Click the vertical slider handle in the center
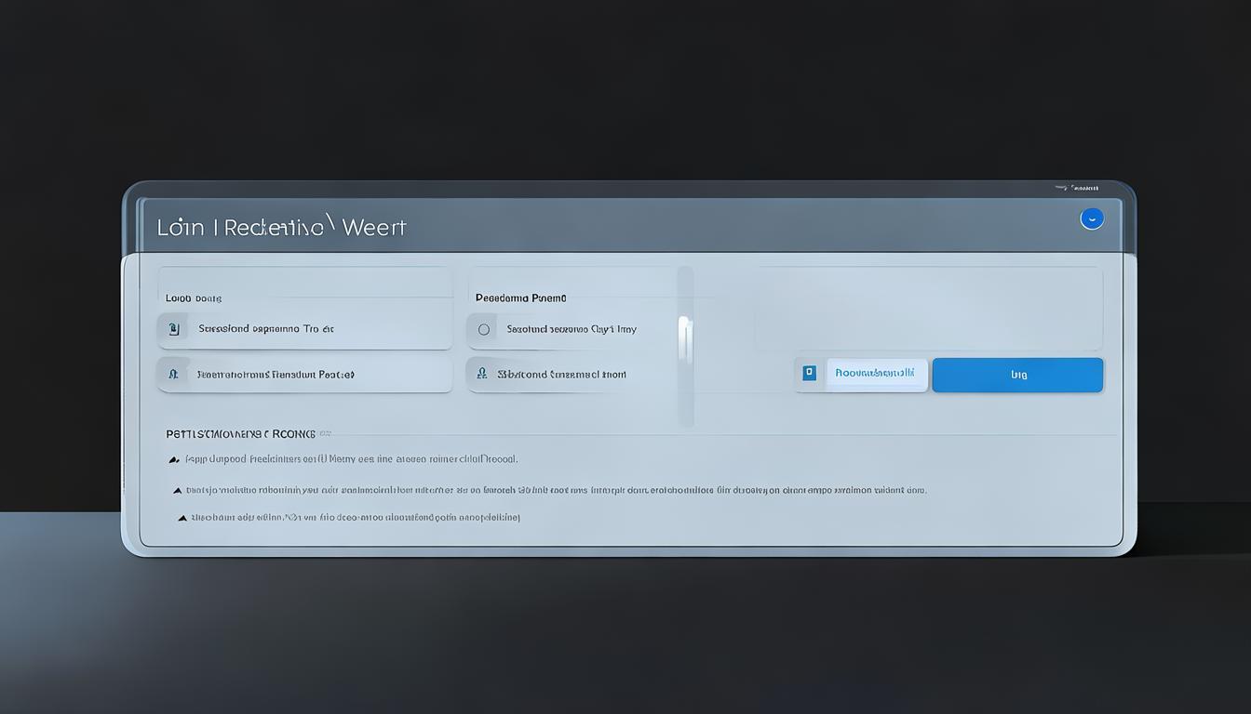This screenshot has width=1251, height=714. 684,339
